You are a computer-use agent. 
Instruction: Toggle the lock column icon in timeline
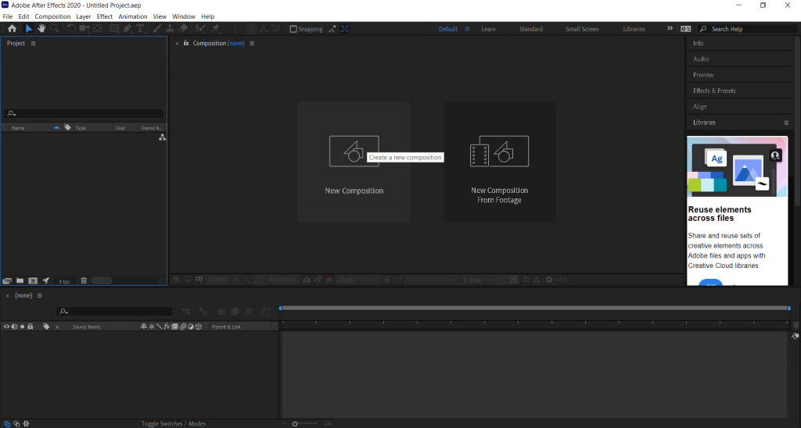pyautogui.click(x=30, y=326)
